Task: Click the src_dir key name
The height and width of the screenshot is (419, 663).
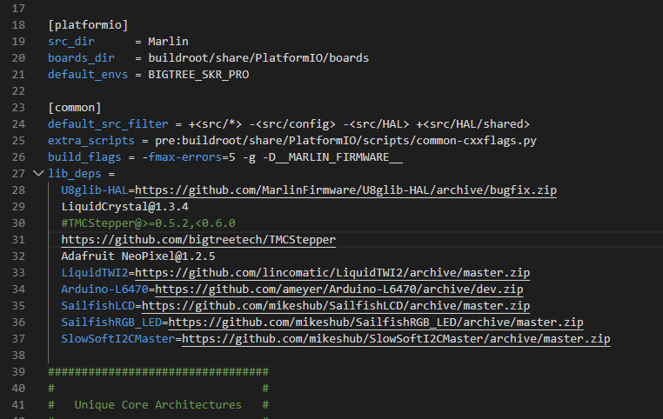Action: click(70, 42)
